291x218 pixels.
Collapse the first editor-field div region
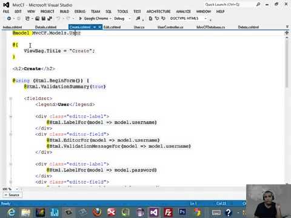[x=11, y=134]
